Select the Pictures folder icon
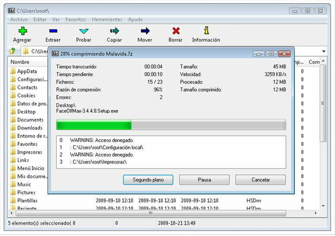Screen dimensions: 335x236 (13, 192)
